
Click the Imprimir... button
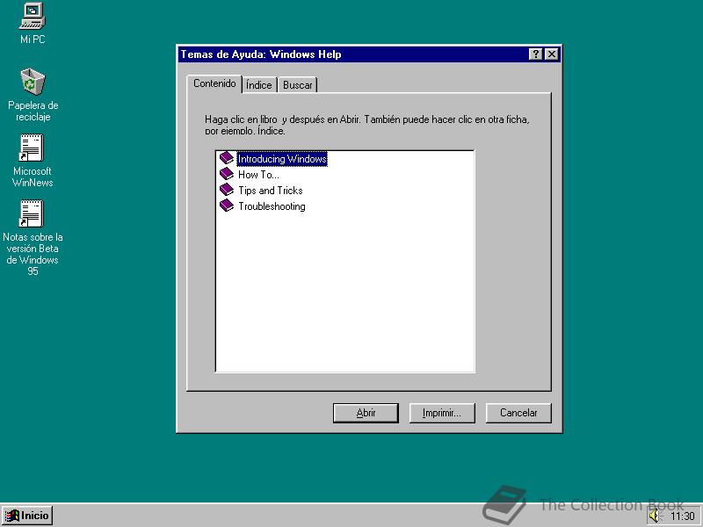[442, 413]
